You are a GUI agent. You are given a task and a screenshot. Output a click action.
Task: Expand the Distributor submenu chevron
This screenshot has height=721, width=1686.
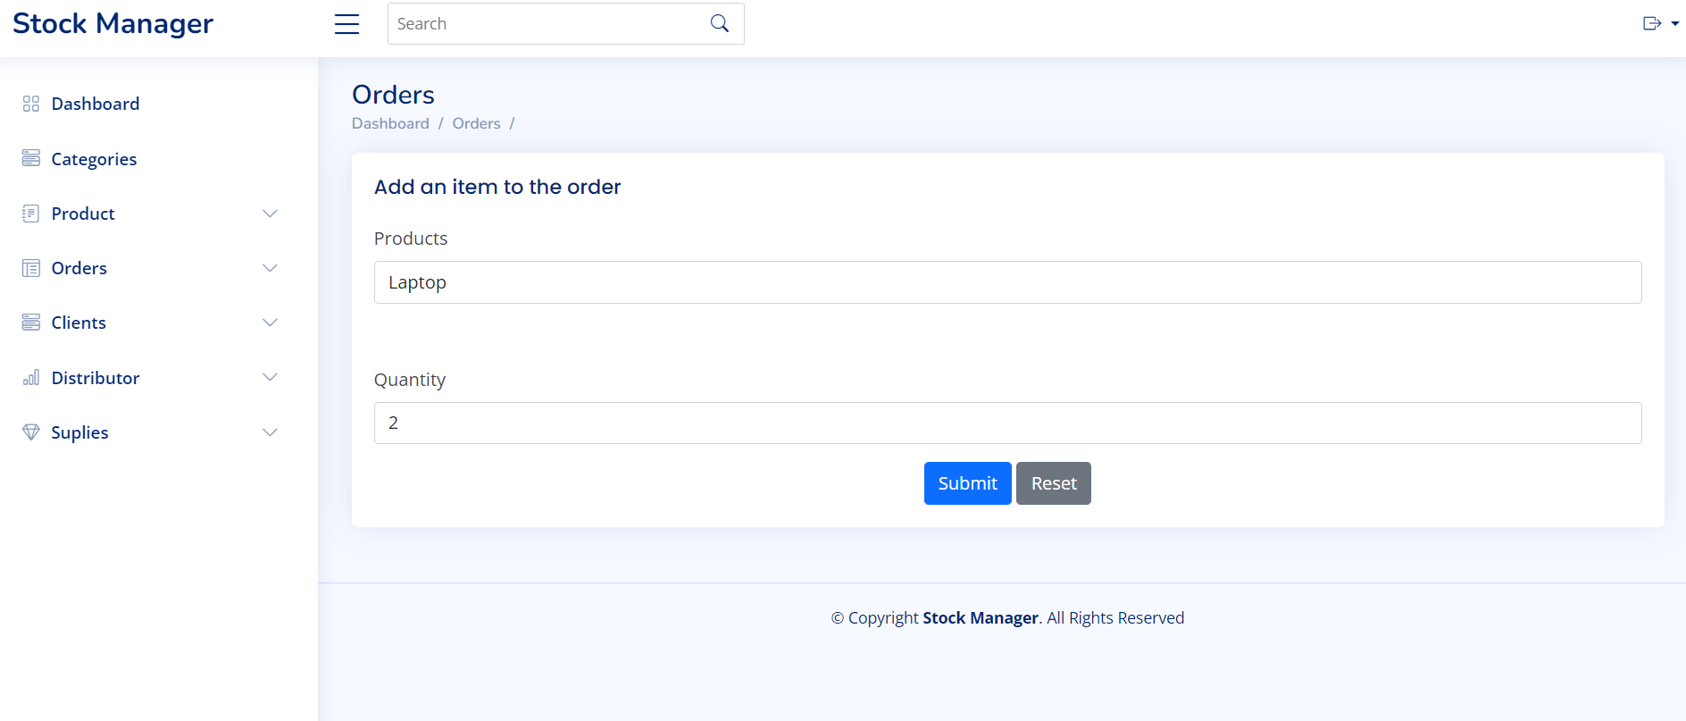tap(270, 377)
